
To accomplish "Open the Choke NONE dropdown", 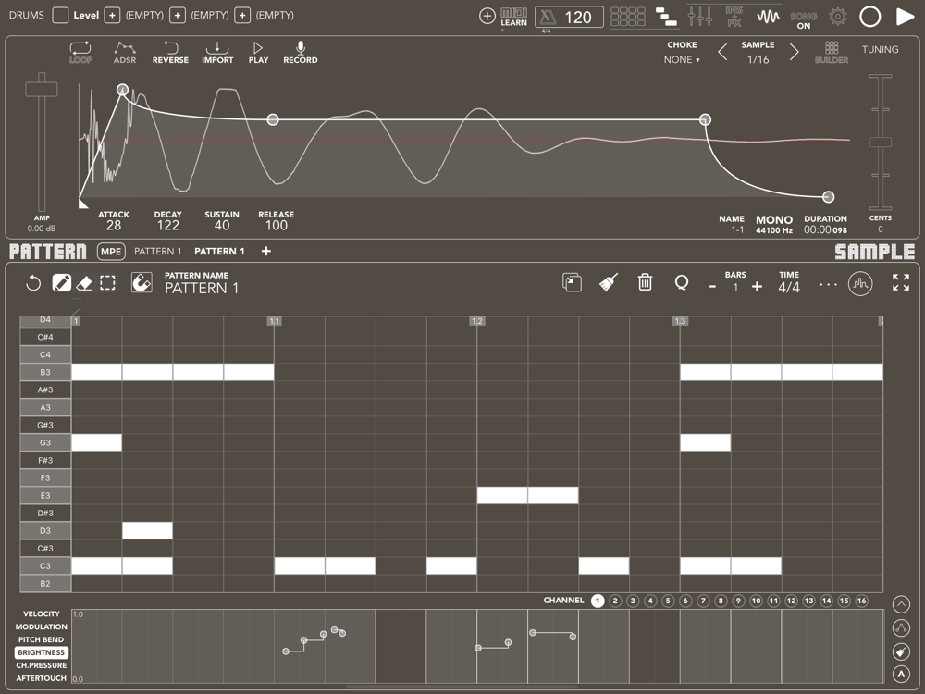I will click(682, 59).
